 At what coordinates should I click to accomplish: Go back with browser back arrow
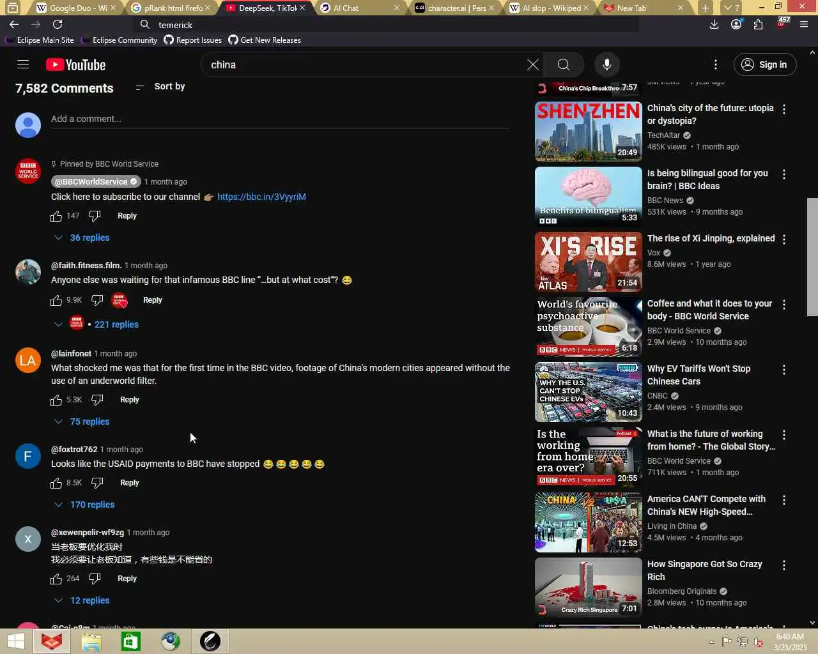[14, 24]
